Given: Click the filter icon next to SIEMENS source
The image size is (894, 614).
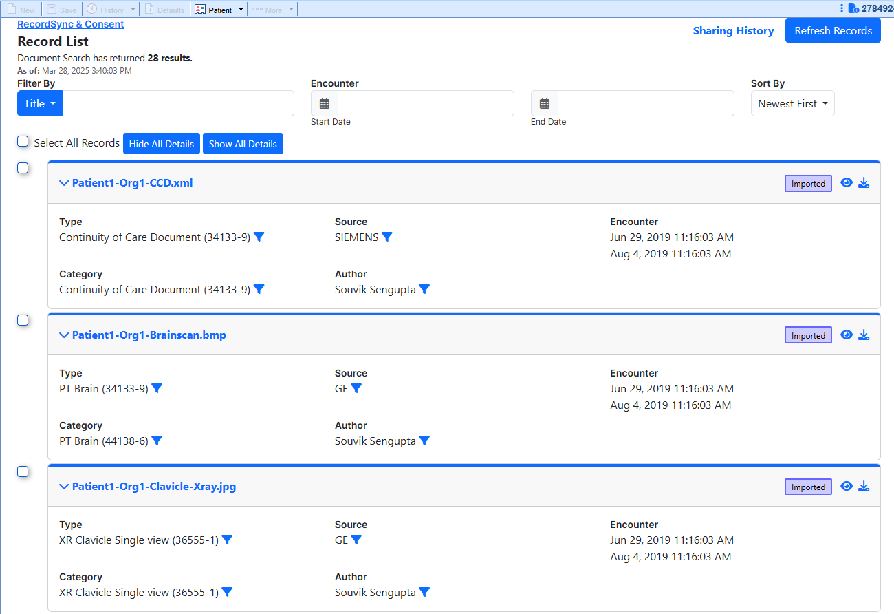Looking at the screenshot, I should tap(387, 237).
